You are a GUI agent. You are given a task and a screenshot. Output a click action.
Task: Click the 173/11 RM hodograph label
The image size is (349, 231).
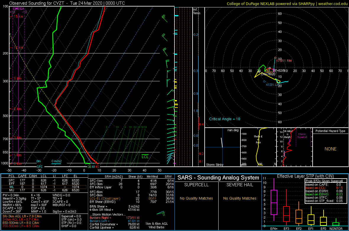pyautogui.click(x=284, y=61)
